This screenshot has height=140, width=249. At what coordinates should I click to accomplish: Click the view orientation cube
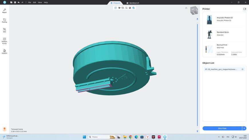coord(194,11)
